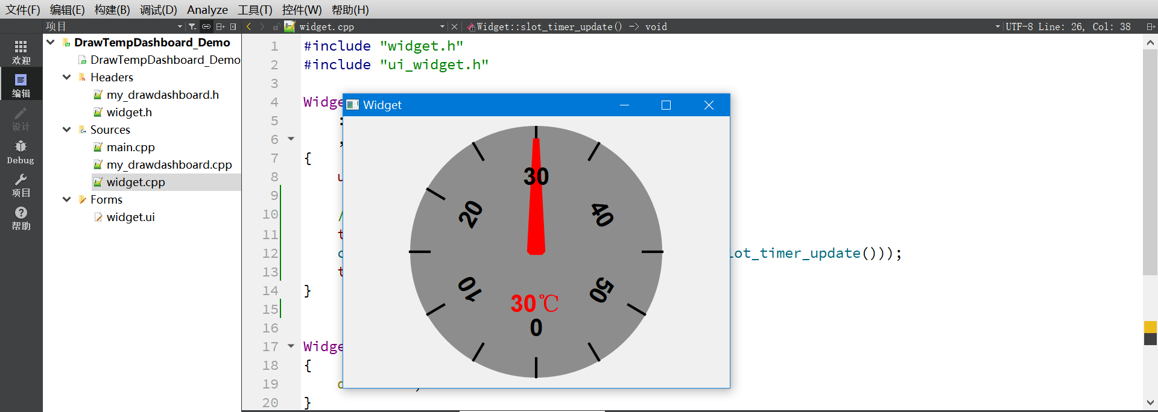Click the Widget window title bar icon

click(x=353, y=105)
